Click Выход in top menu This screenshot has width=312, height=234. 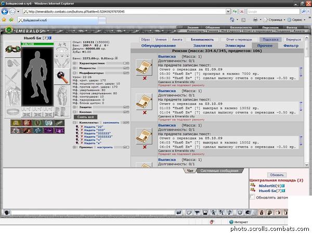(x=292, y=28)
